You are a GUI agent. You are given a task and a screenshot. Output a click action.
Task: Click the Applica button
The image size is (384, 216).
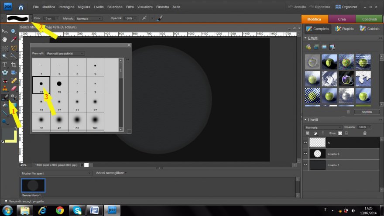[x=367, y=112]
